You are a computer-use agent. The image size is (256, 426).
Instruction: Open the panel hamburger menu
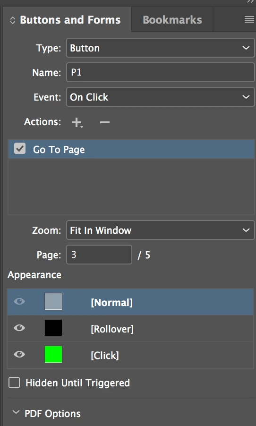click(x=249, y=19)
